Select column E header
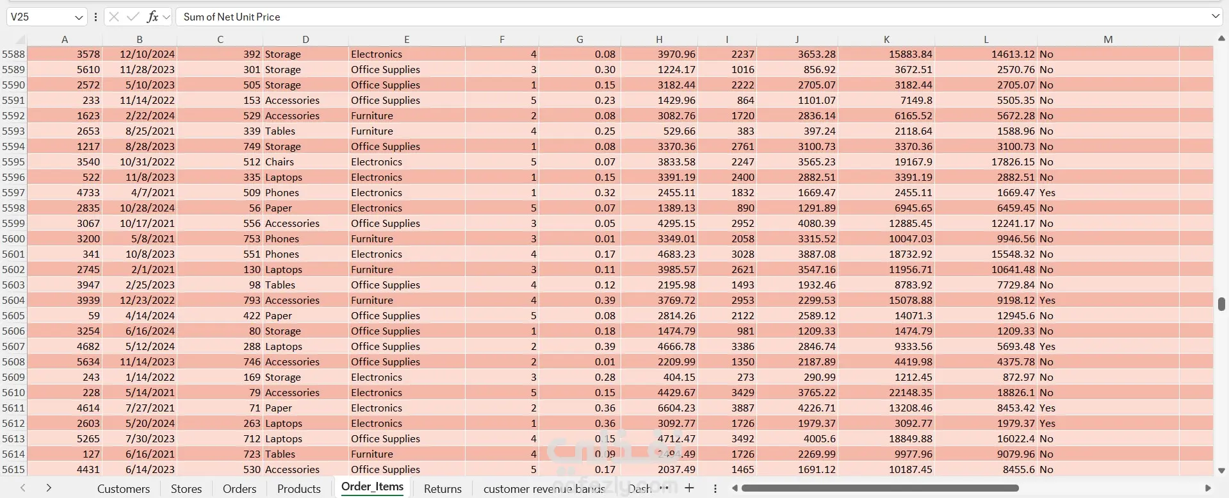The width and height of the screenshot is (1229, 498). click(x=407, y=39)
